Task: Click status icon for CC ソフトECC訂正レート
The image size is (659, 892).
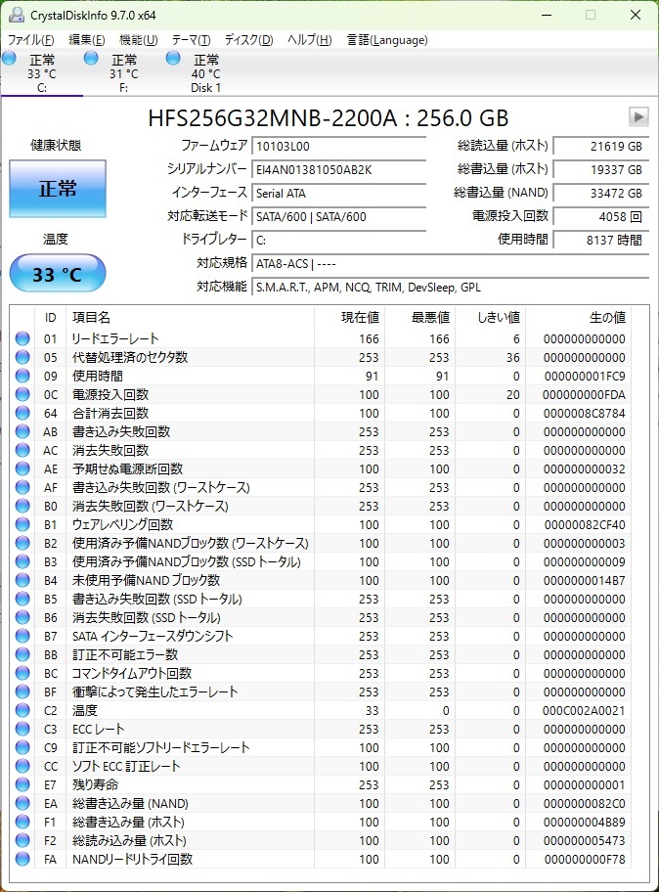Action: [x=22, y=766]
